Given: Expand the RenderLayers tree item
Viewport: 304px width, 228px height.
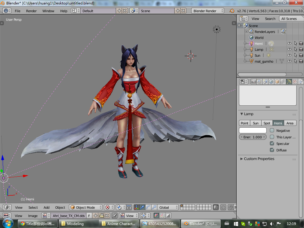Looking at the screenshot, I should point(247,31).
